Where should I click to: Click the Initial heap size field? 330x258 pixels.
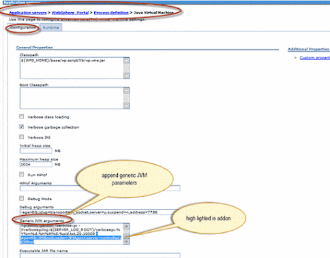point(36,150)
